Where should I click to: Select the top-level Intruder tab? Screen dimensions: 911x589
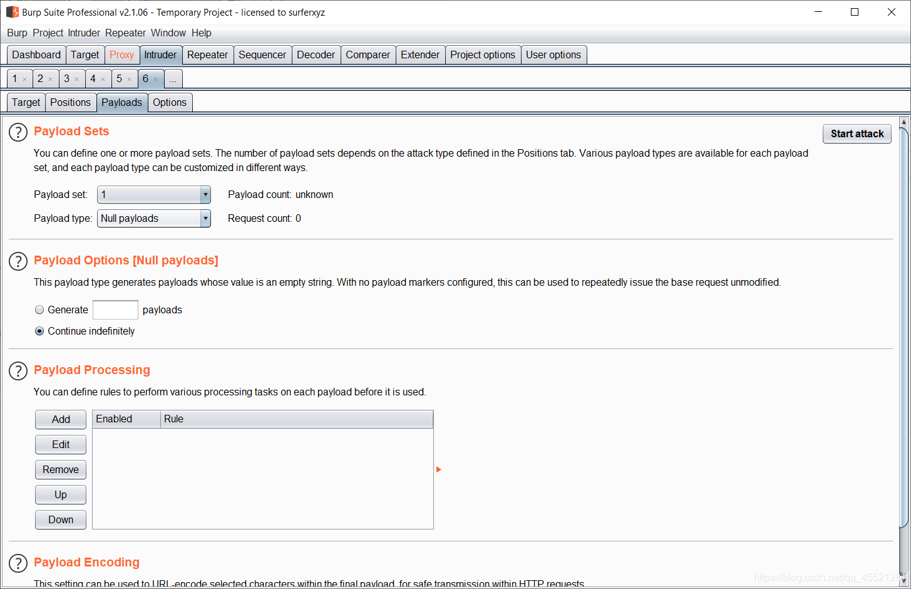coord(161,55)
